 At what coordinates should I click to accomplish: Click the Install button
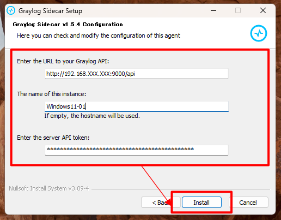201,202
